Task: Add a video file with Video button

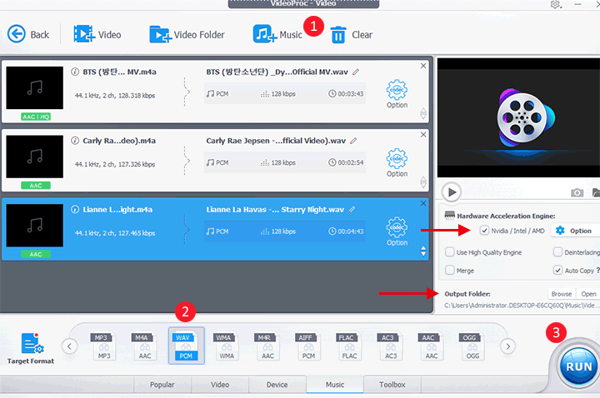Action: (97, 34)
